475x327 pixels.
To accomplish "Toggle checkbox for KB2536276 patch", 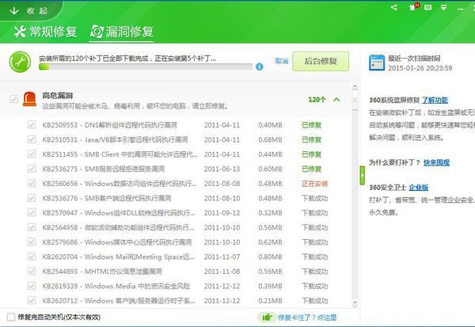I will tap(32, 198).
